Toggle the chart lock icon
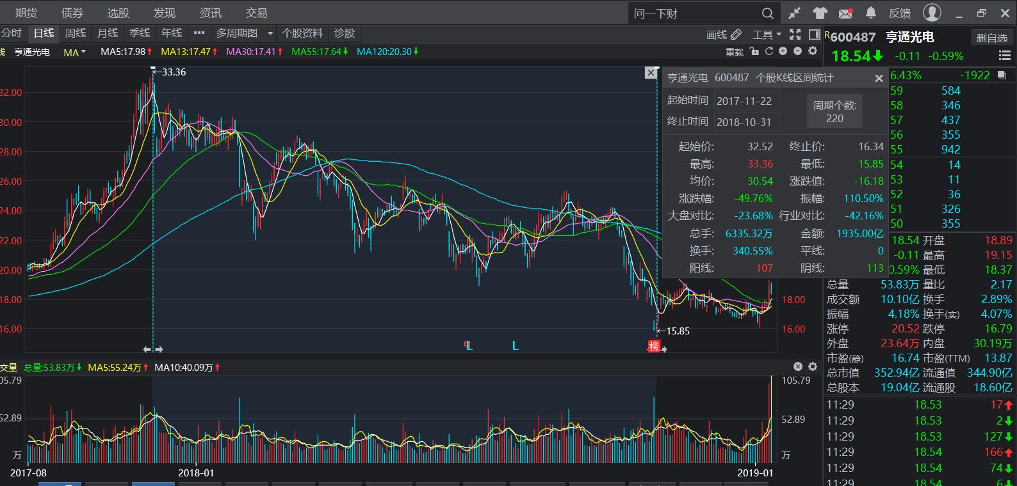This screenshot has width=1017, height=486. (754, 51)
